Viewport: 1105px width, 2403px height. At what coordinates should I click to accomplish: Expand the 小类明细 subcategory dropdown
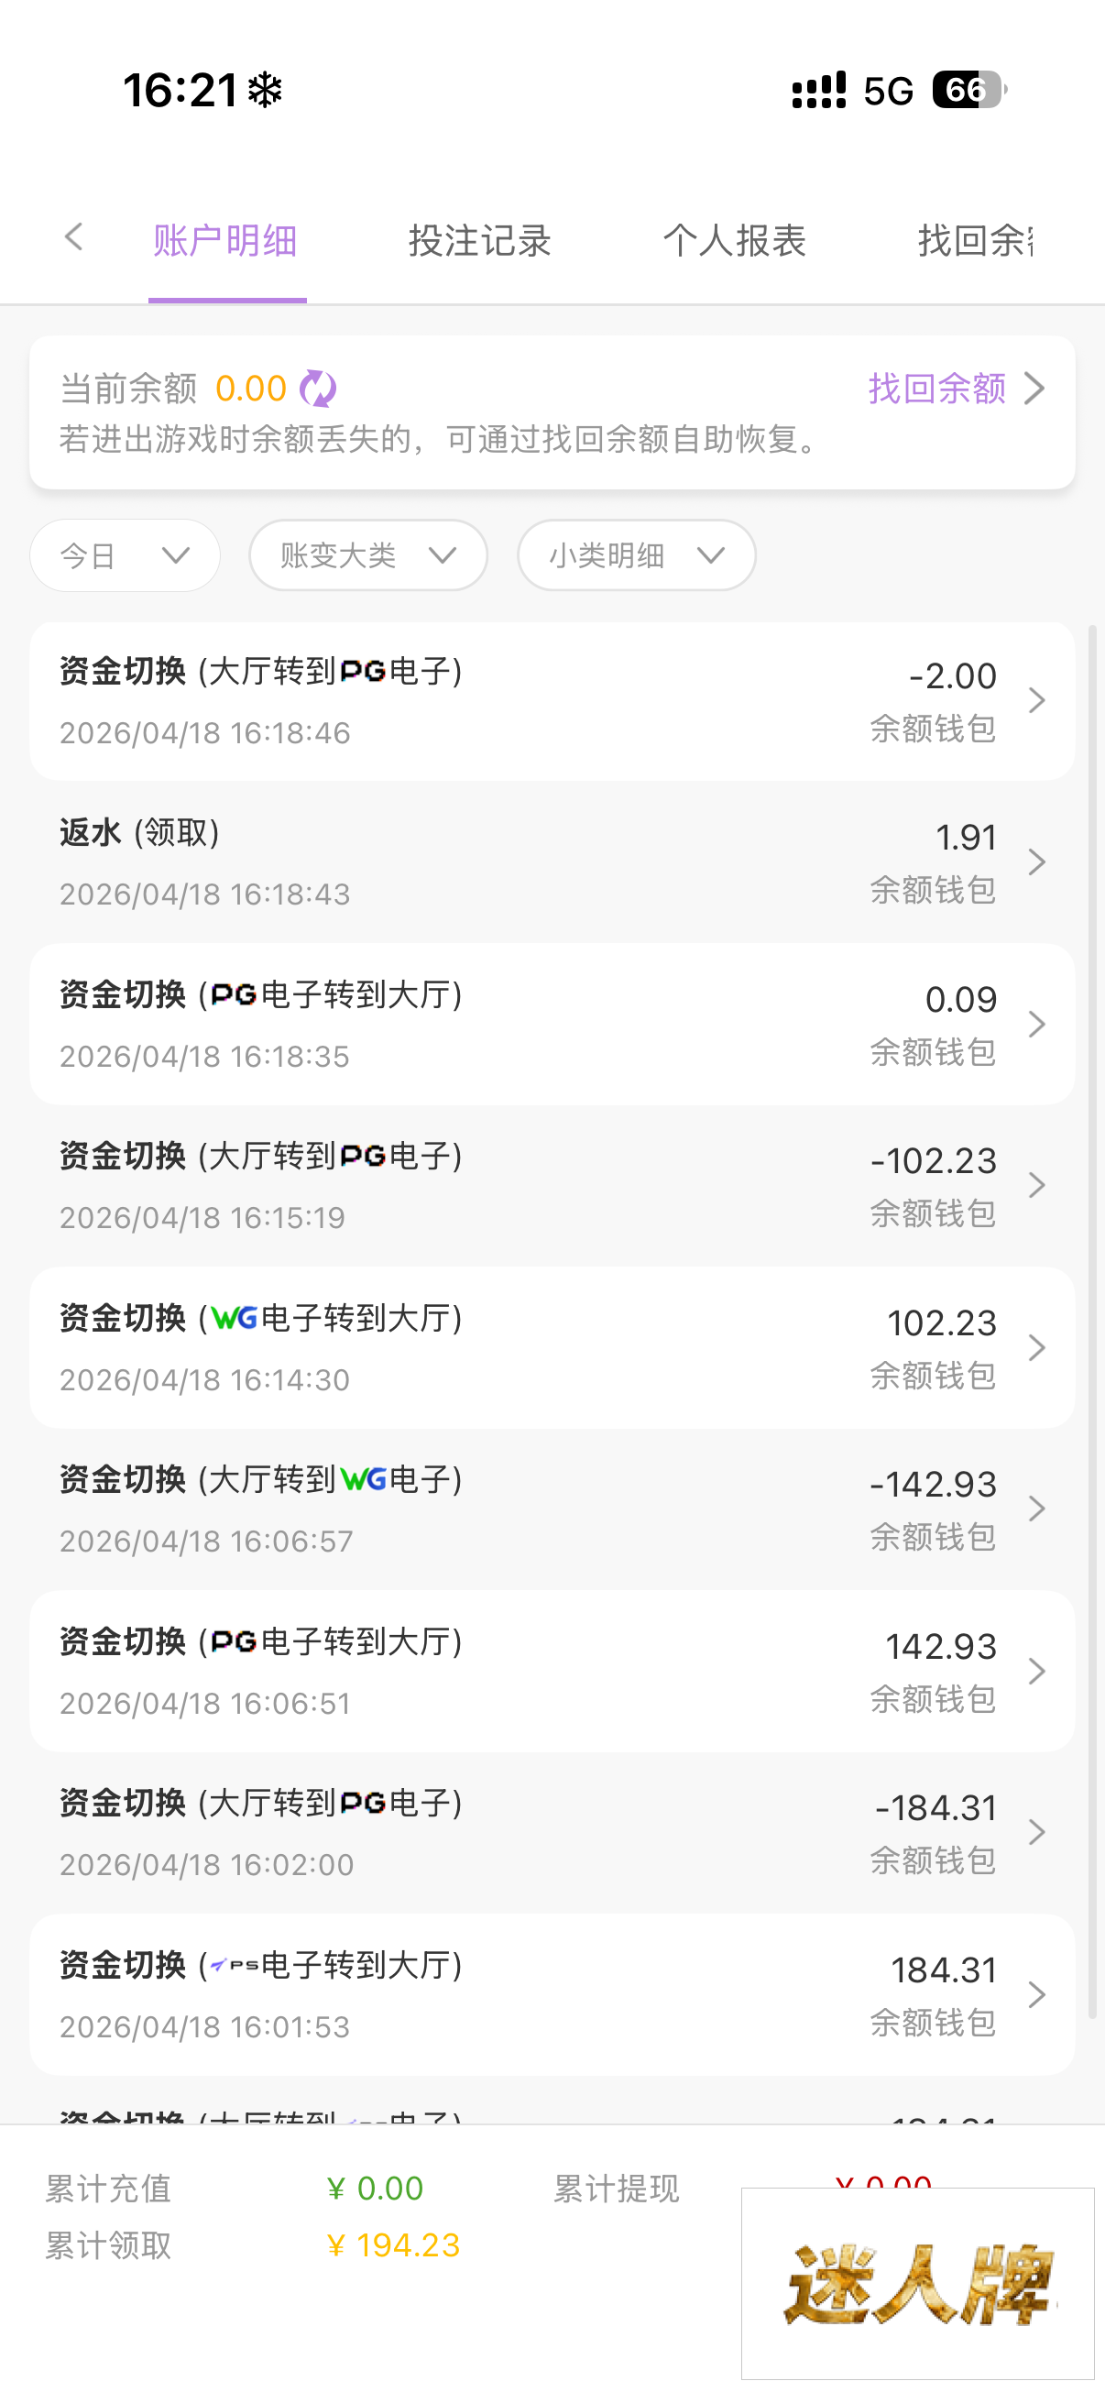[x=636, y=556]
